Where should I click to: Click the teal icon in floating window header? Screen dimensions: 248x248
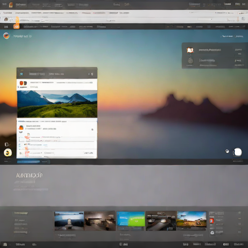pyautogui.click(x=21, y=74)
